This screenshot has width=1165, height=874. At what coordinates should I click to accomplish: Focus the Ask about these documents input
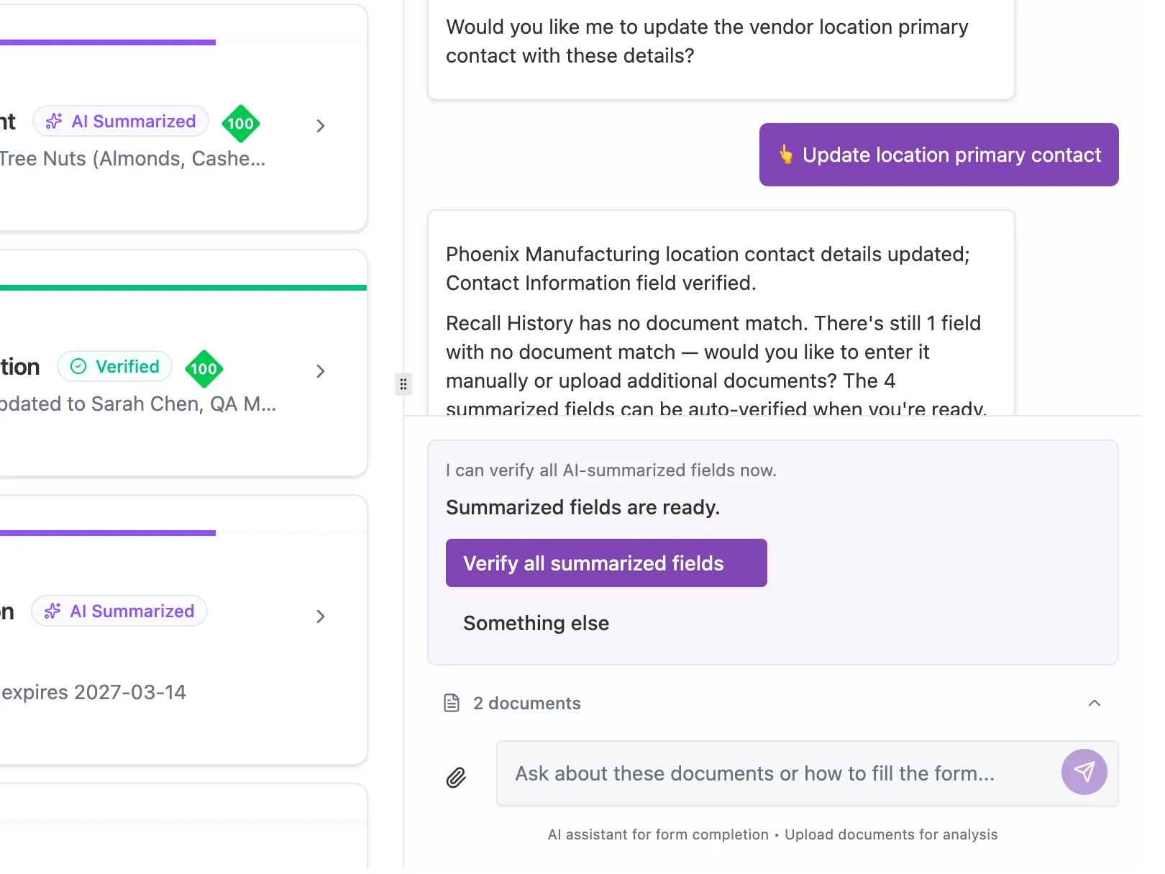tap(777, 773)
